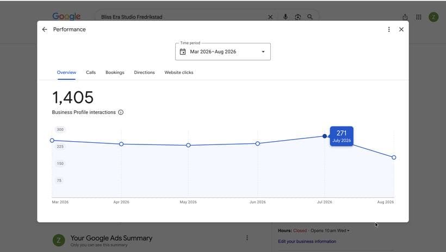Viewport: 446px width, 252px height.
Task: Open the Website clicks tab
Action: pos(178,72)
